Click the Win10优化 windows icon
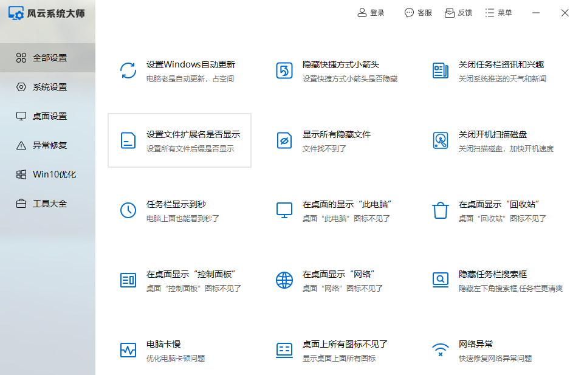Viewport: 570px width, 375px height. tap(21, 174)
